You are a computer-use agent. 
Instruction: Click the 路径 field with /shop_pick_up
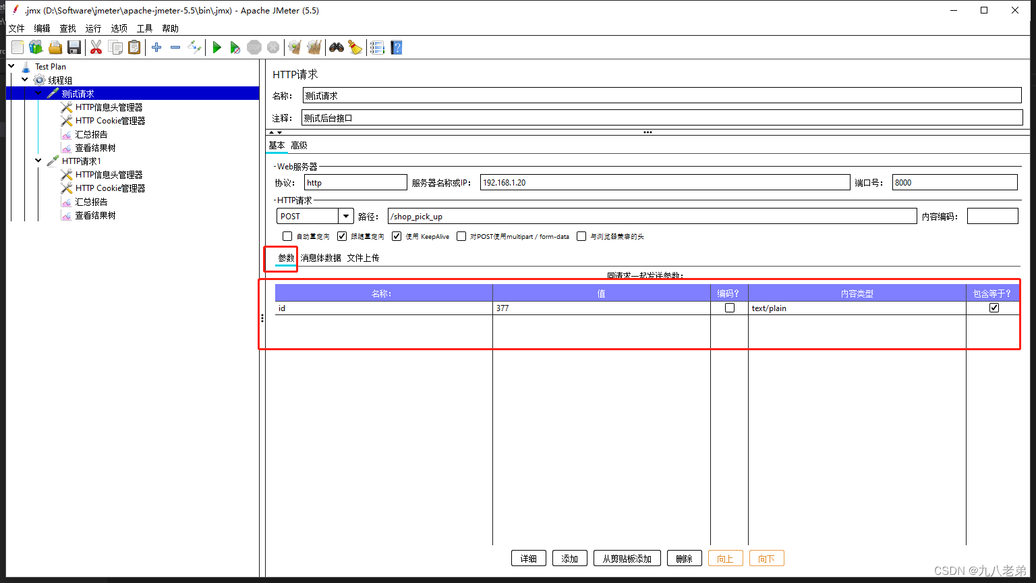click(x=652, y=216)
